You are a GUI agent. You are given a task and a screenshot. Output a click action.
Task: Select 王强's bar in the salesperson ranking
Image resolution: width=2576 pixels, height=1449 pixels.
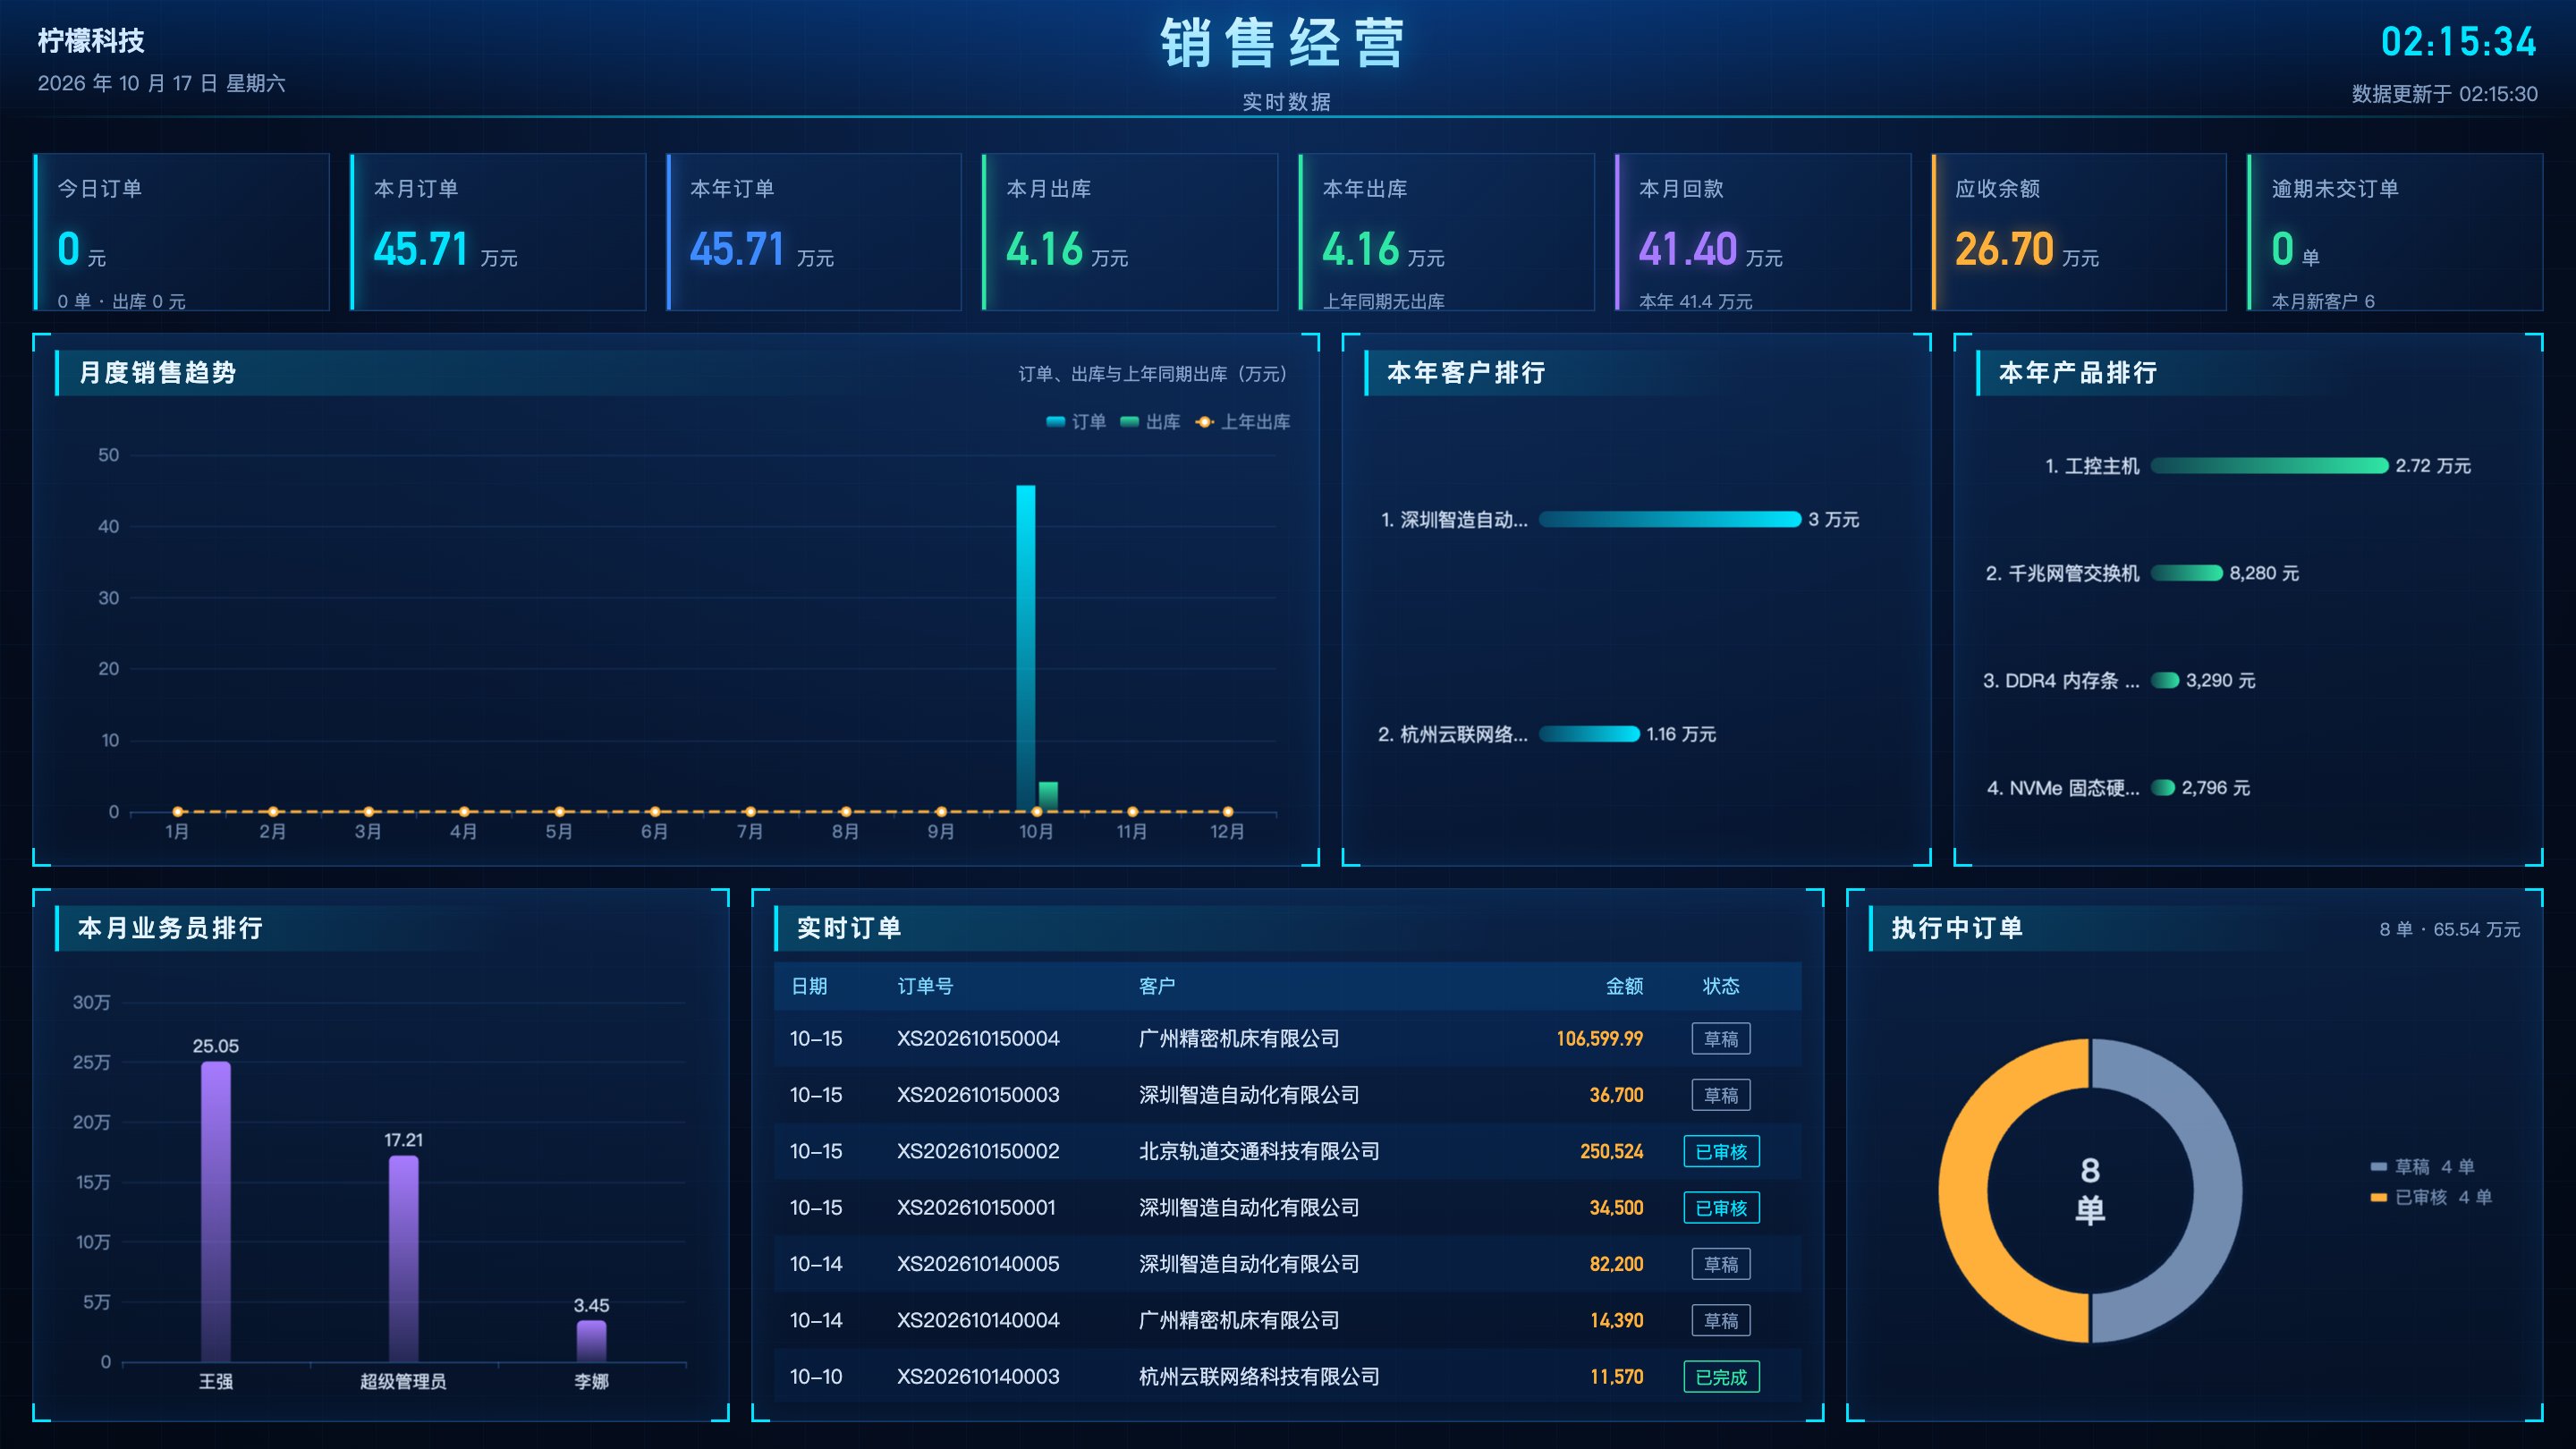coord(216,1211)
